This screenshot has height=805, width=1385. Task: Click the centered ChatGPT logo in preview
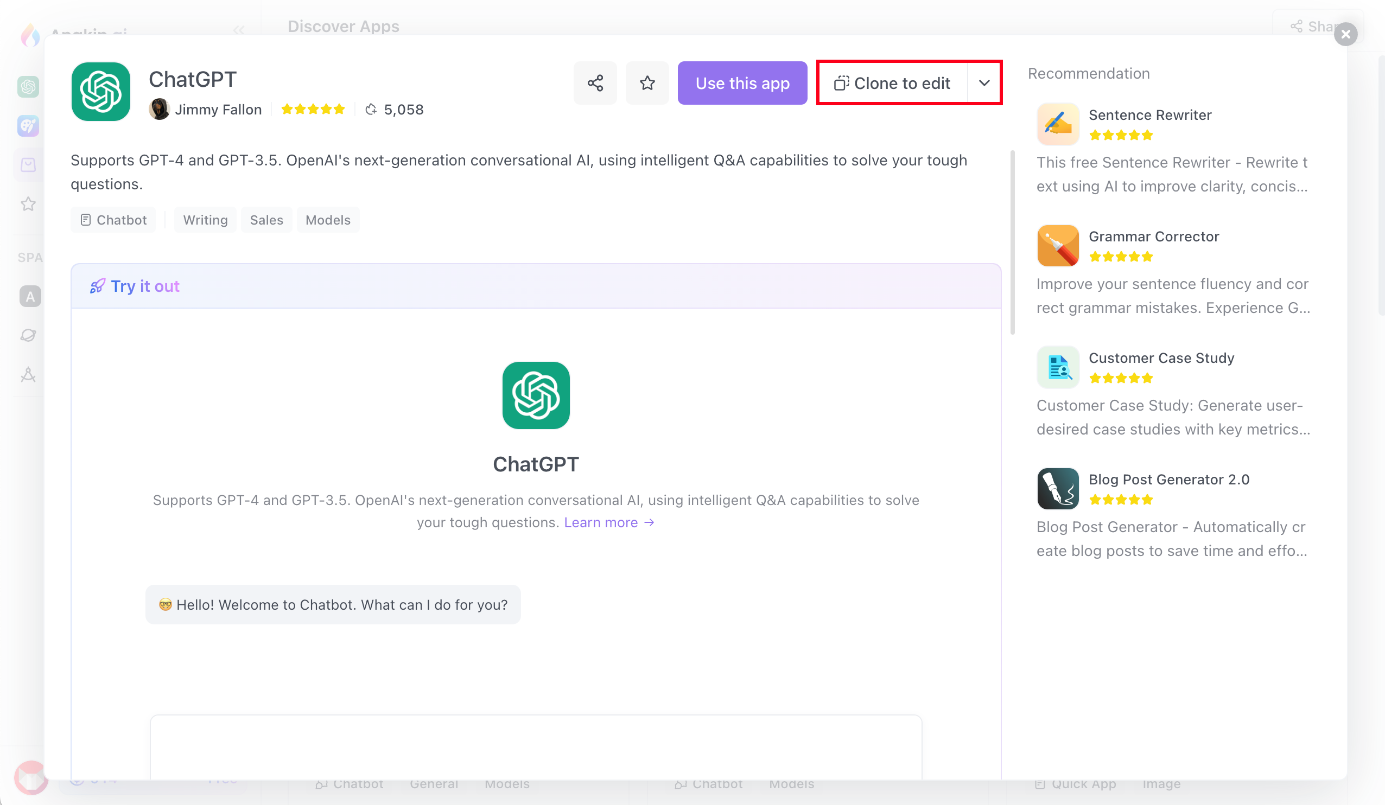[536, 395]
